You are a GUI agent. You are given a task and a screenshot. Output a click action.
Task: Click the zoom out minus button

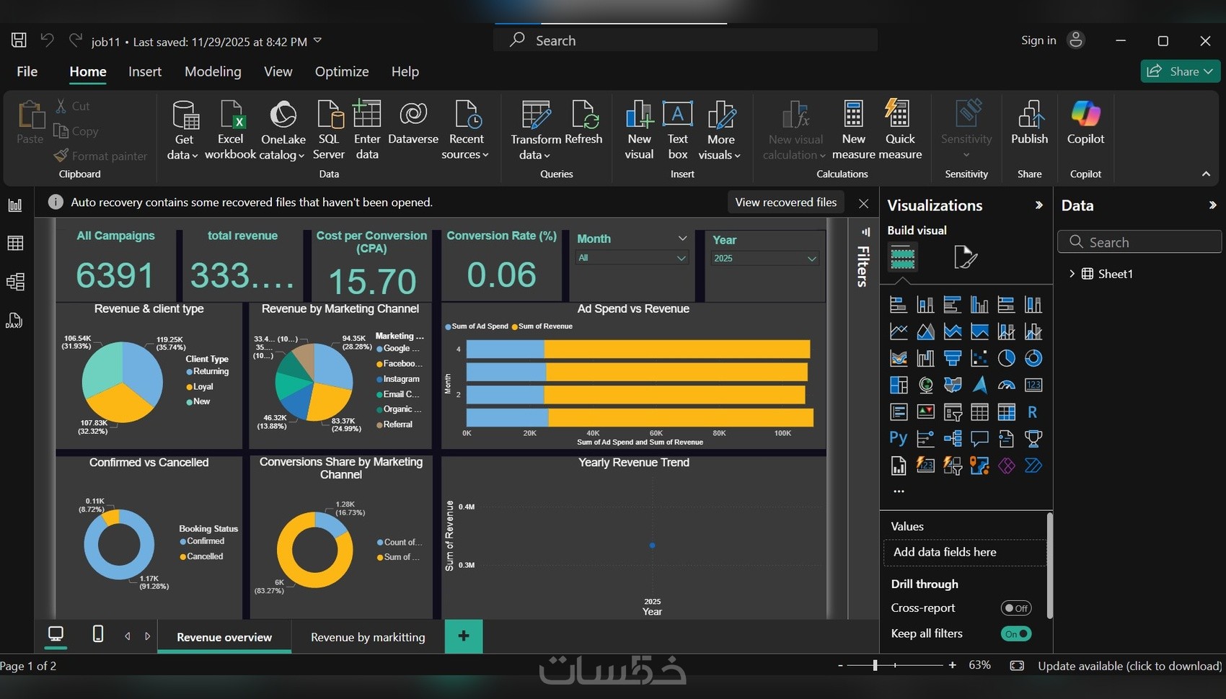point(840,665)
